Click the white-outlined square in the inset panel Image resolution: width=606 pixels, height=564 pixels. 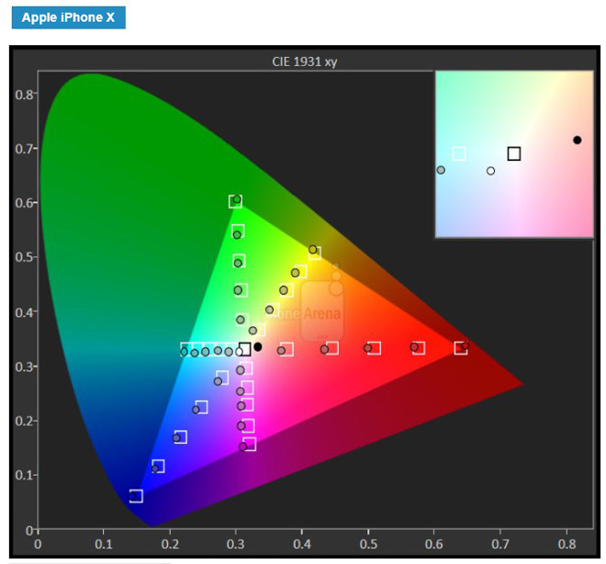[x=459, y=153]
